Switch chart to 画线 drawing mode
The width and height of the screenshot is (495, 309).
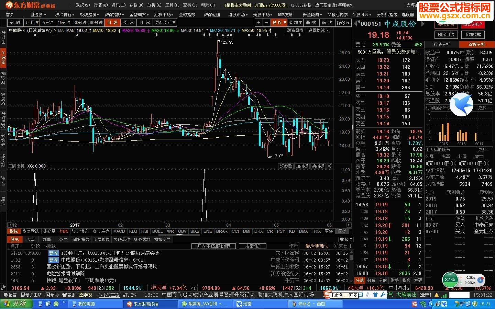pos(311,23)
